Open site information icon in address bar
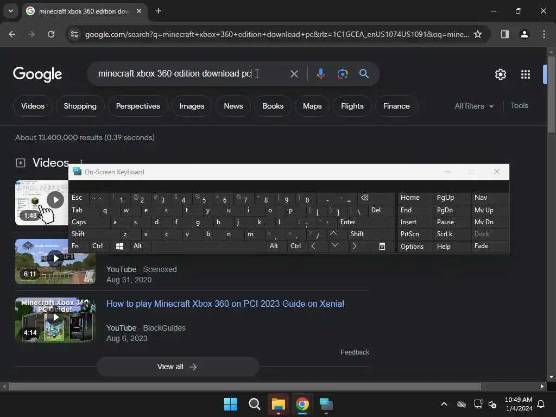 tap(74, 34)
